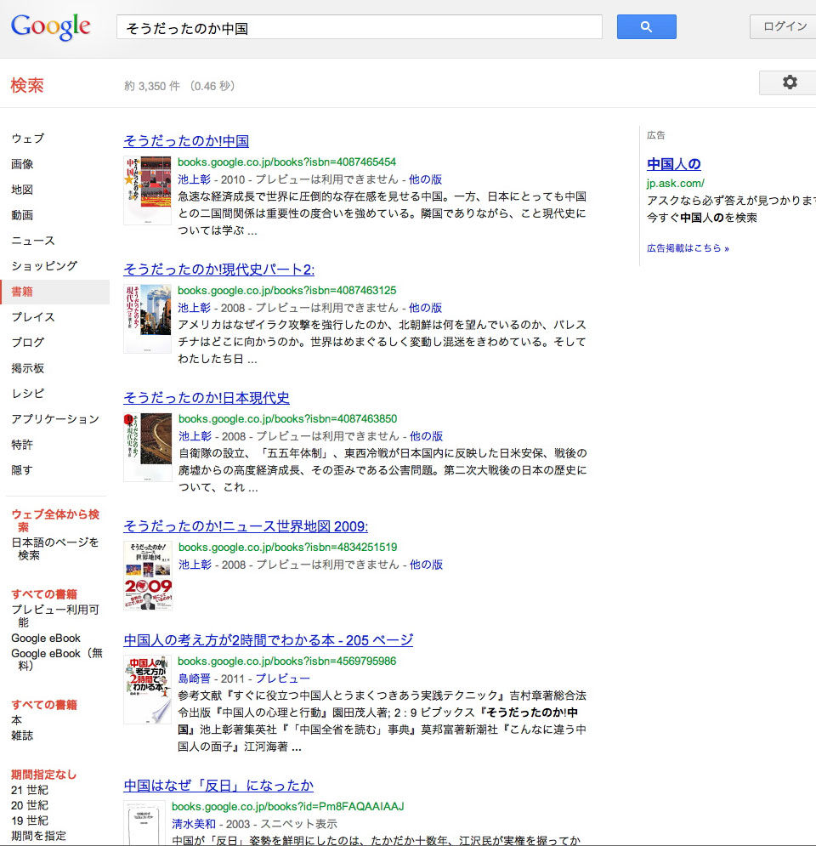Switch to プレイス search category
This screenshot has height=846, width=816.
tap(33, 317)
